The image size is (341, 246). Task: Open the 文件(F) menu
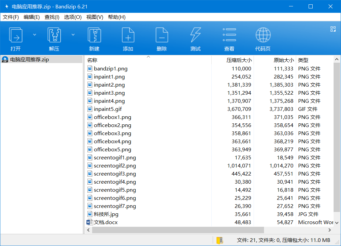point(11,17)
